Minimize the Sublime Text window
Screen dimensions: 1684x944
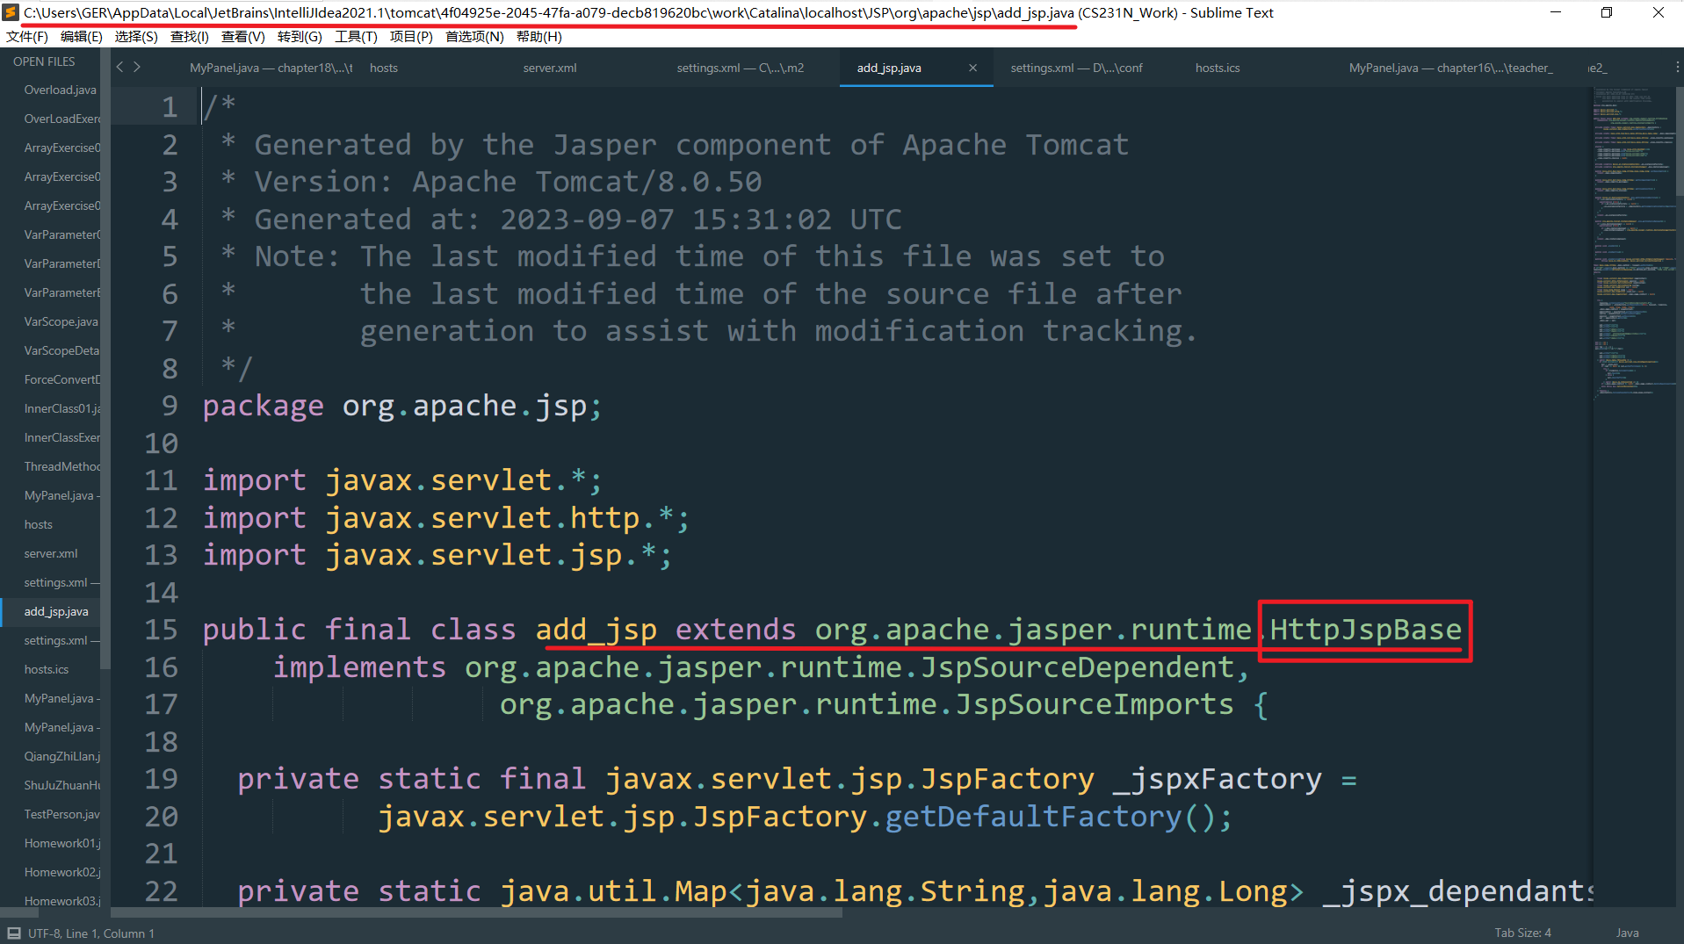click(x=1556, y=12)
